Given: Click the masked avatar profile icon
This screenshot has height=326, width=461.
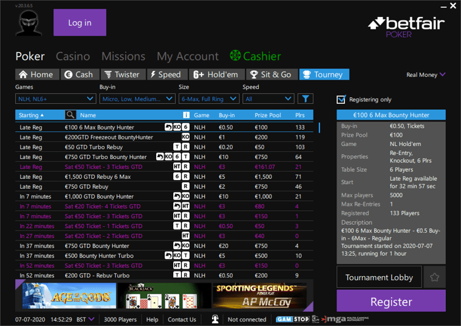Looking at the screenshot, I should (29, 23).
